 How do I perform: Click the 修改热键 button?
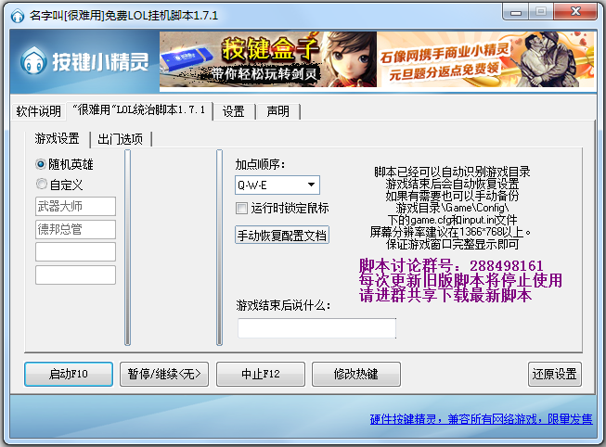pos(356,374)
